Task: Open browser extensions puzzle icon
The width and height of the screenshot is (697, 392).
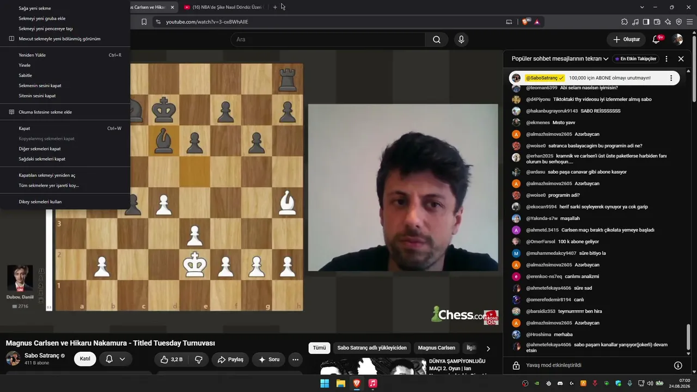Action: tap(625, 22)
